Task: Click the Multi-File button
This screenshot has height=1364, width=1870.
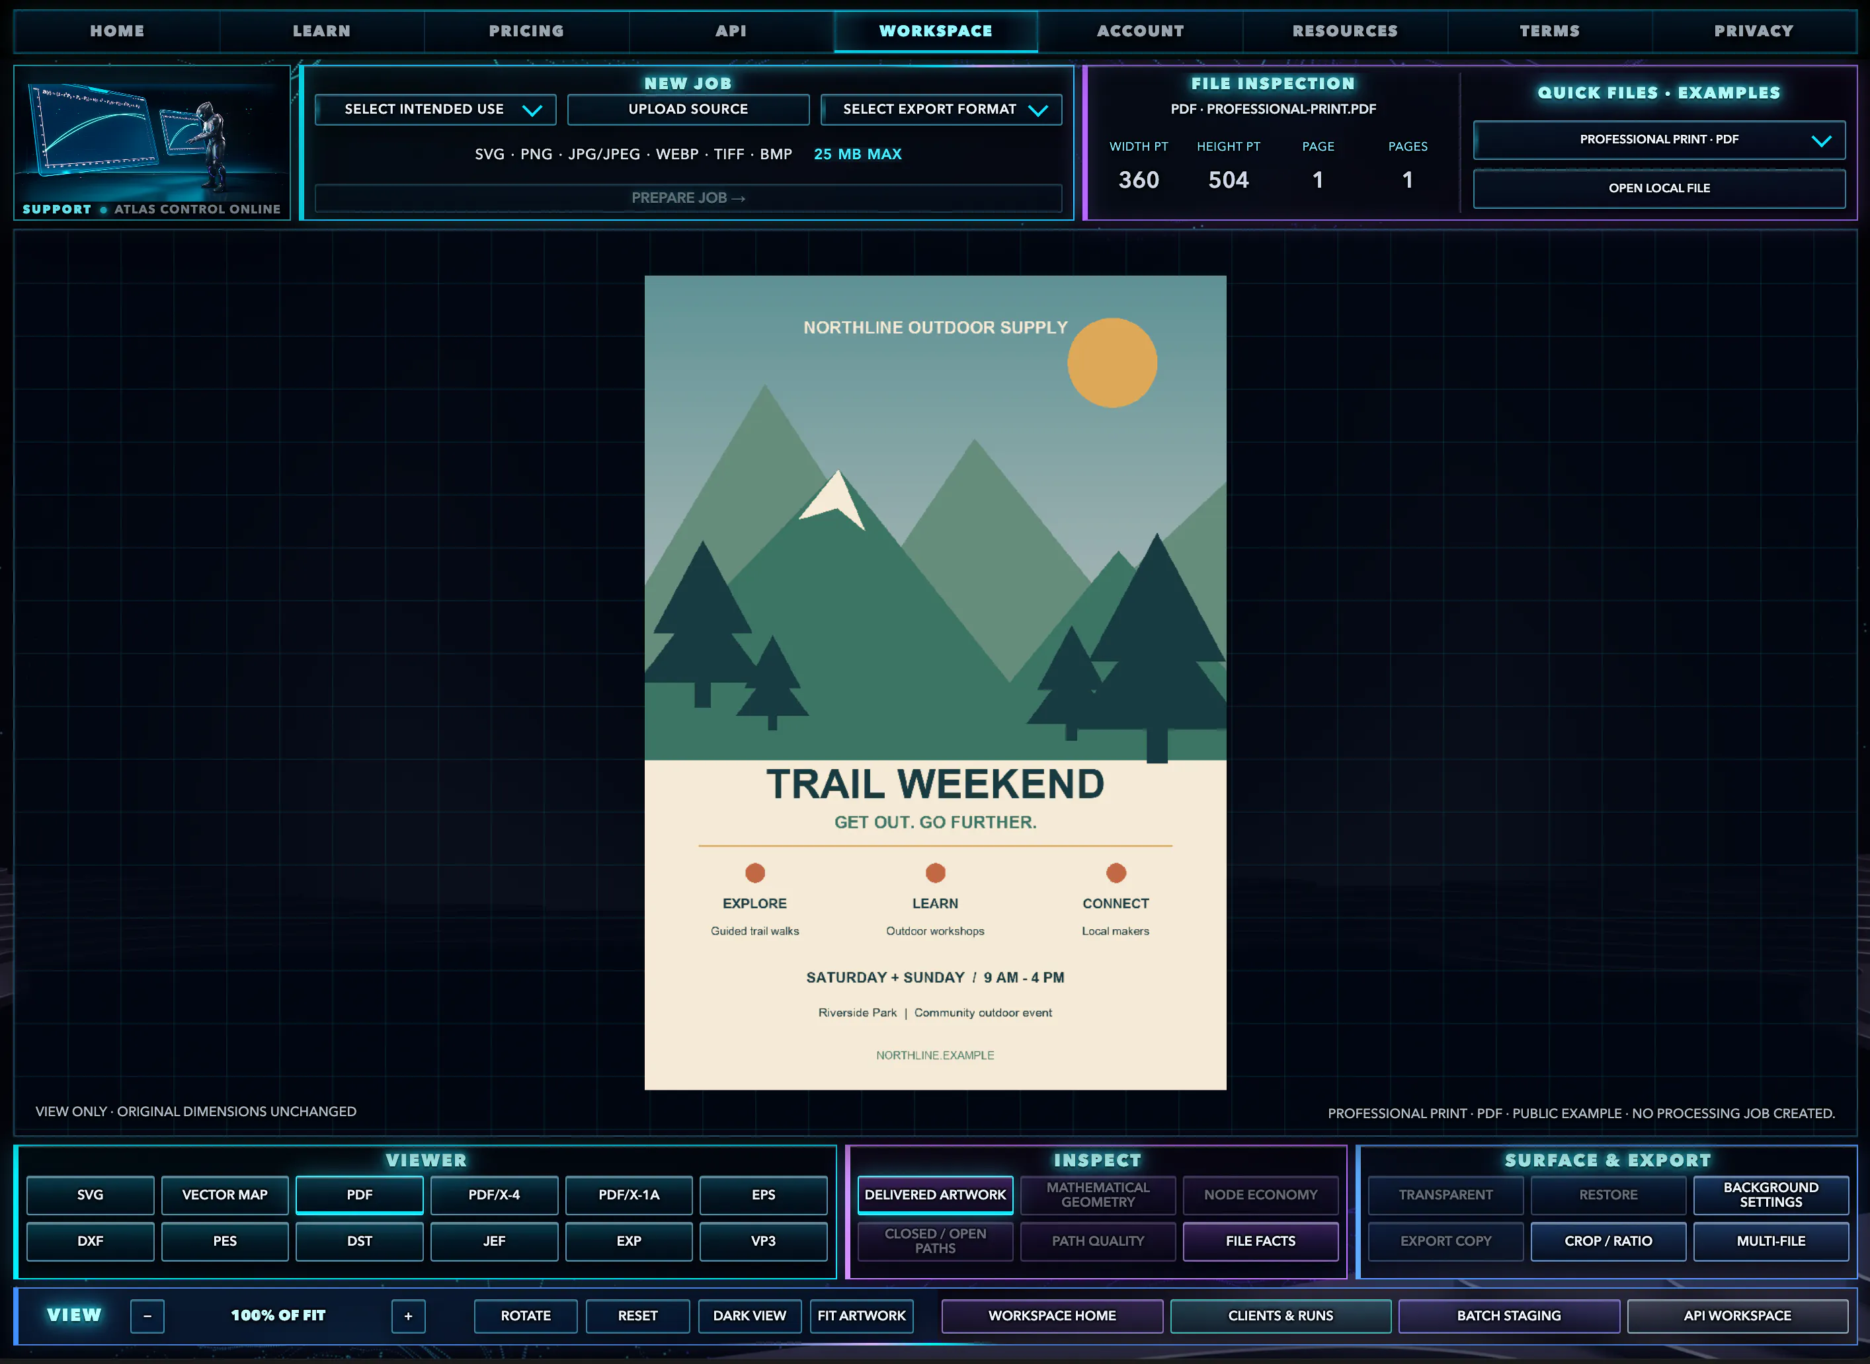Action: coord(1771,1241)
